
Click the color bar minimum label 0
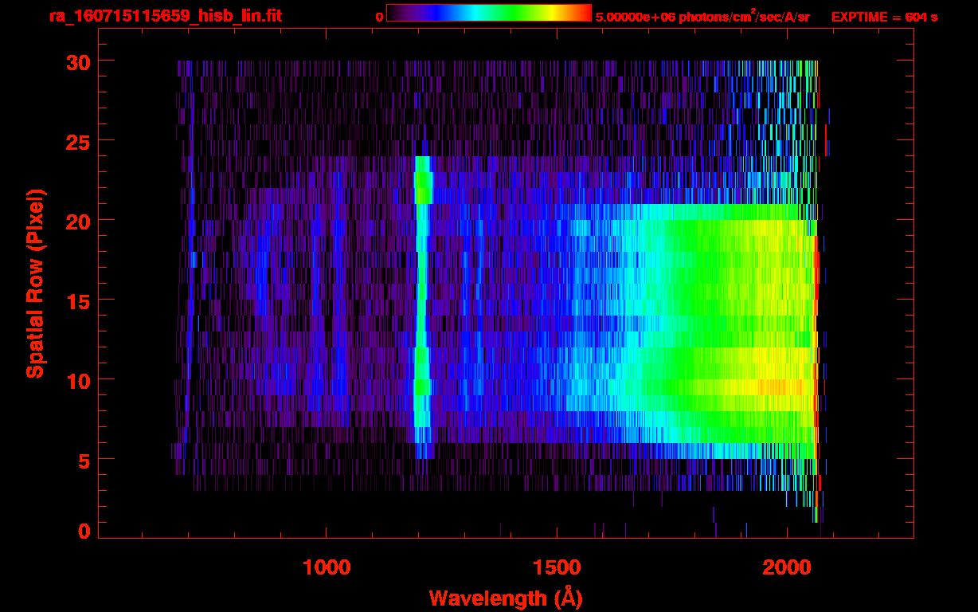click(x=379, y=17)
